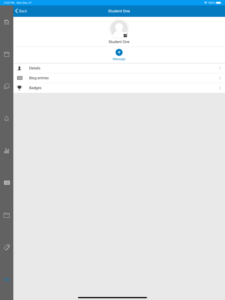The height and width of the screenshot is (300, 225).
Task: Open the hamburger More menu icon
Action: 7,280
